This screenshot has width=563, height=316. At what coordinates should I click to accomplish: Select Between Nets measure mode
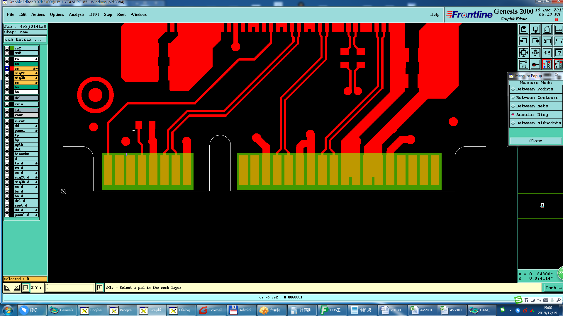(532, 106)
